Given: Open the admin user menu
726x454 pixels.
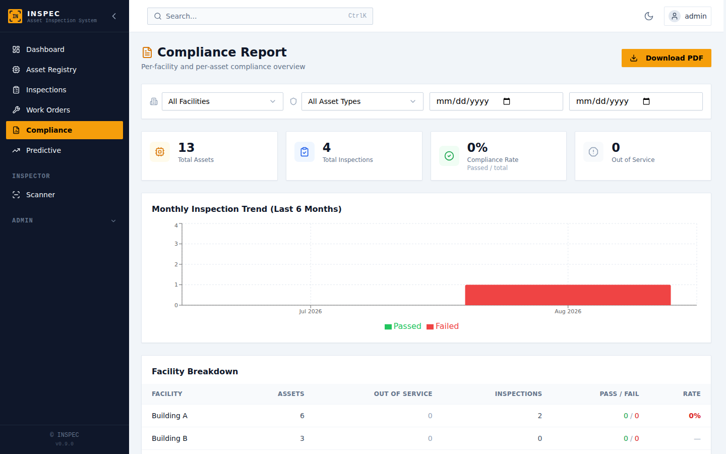Looking at the screenshot, I should (688, 16).
